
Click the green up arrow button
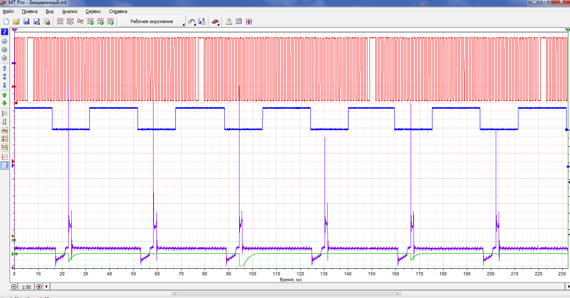point(5,95)
